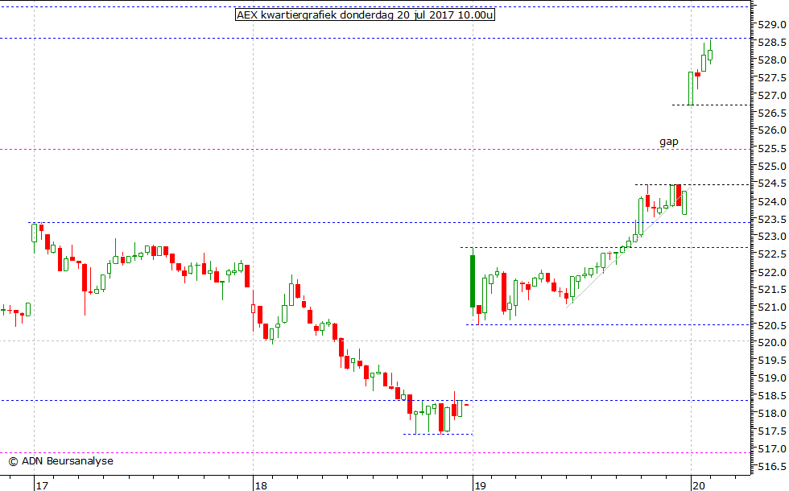Click date label '17' on the time axis
This screenshot has width=789, height=491.
click(42, 485)
